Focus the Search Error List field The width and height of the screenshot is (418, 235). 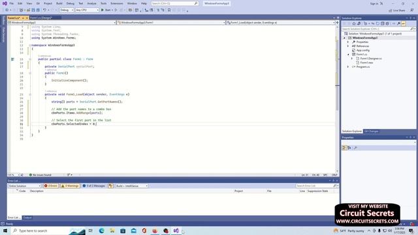[315, 185]
